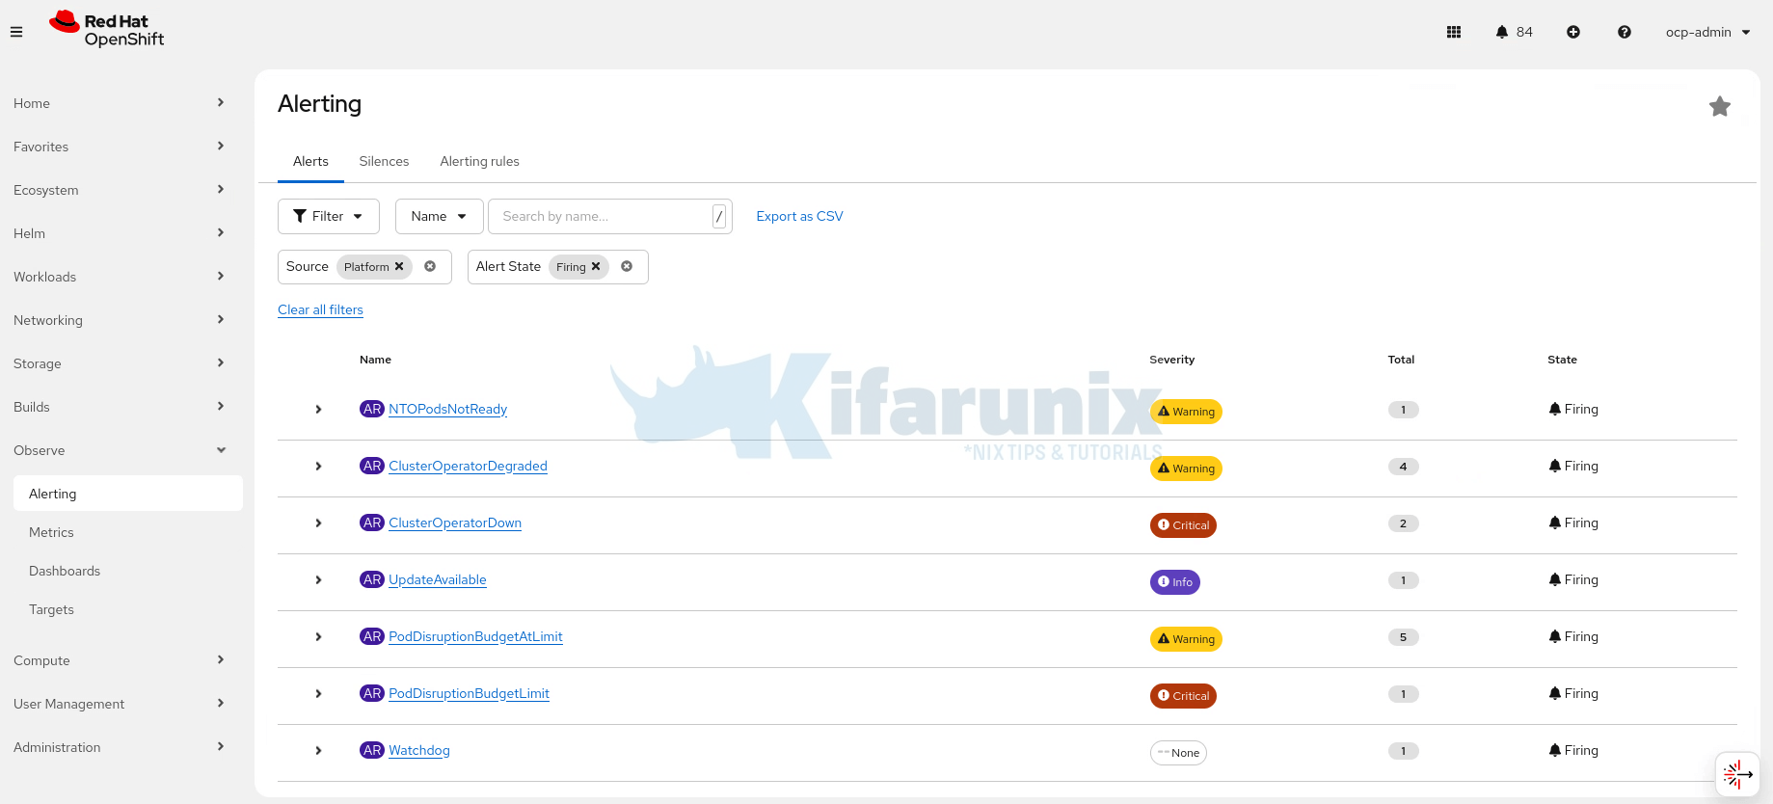1773x804 pixels.
Task: Expand the NTOPodsNotReady alert row
Action: pos(318,410)
